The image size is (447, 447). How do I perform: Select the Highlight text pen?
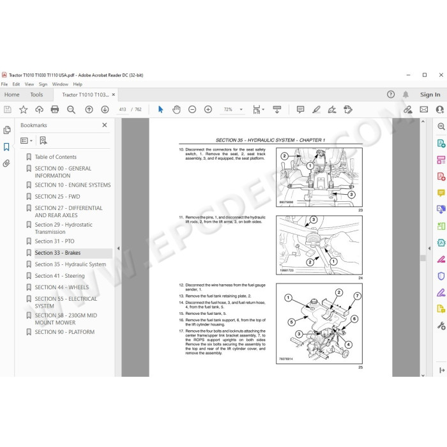tap(316, 109)
